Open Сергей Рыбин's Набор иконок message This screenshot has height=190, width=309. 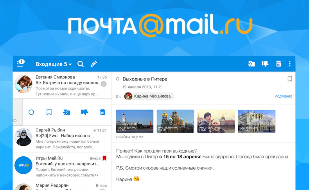click(x=63, y=138)
